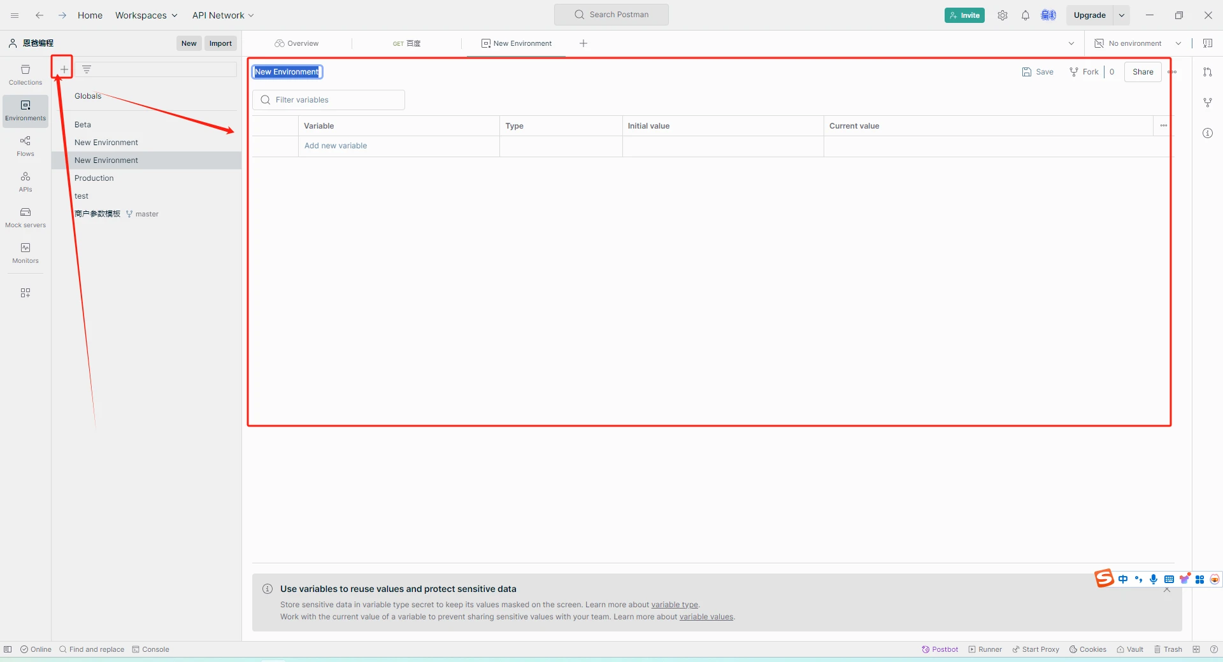
Task: Click the Filter variables search field
Action: tap(329, 100)
